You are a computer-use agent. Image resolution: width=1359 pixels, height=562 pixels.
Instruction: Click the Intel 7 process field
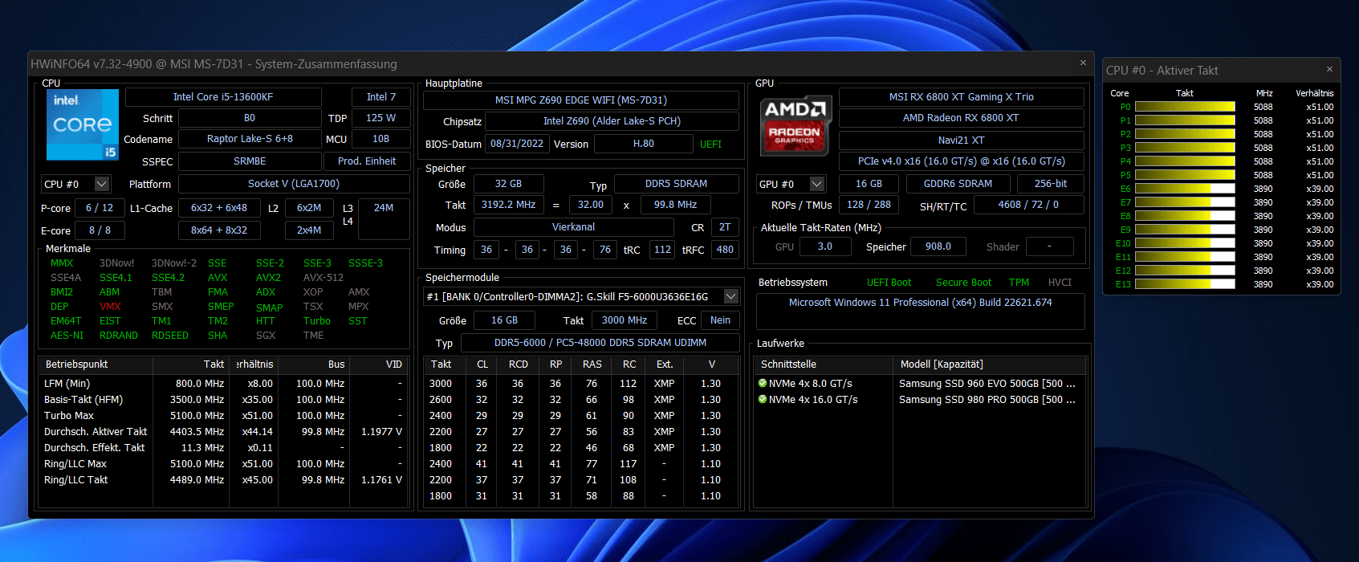(381, 97)
